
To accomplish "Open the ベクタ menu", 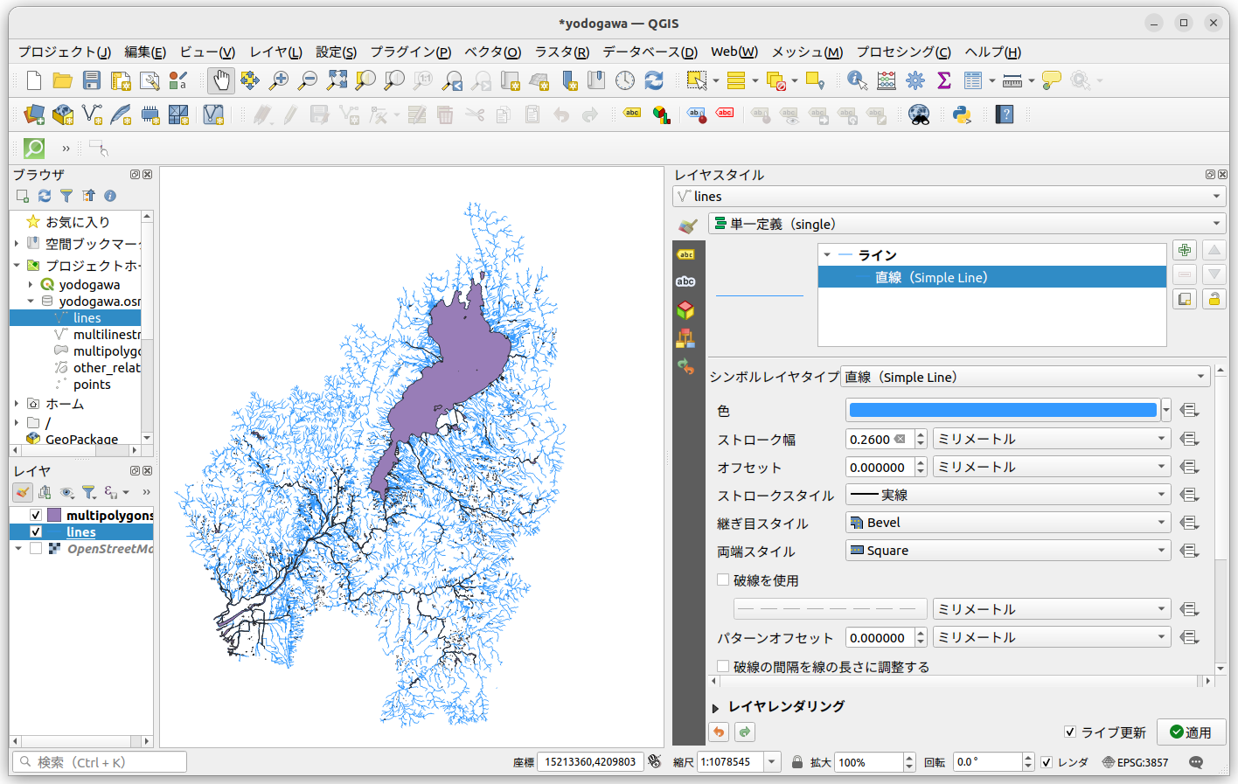I will 490,52.
